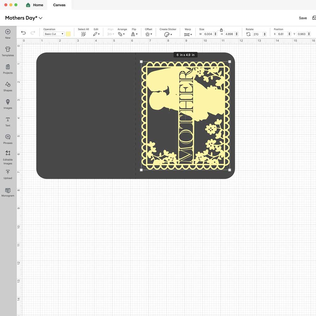Click the Undo arrow
The width and height of the screenshot is (316, 316).
click(23, 33)
